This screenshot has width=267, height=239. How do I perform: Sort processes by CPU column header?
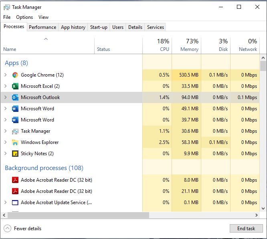pyautogui.click(x=157, y=45)
